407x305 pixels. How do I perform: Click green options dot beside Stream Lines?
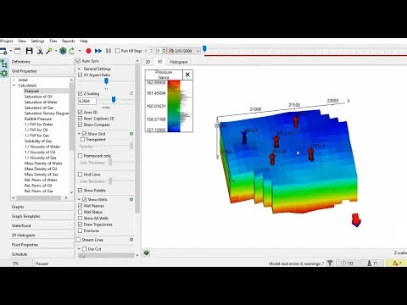(x=131, y=240)
